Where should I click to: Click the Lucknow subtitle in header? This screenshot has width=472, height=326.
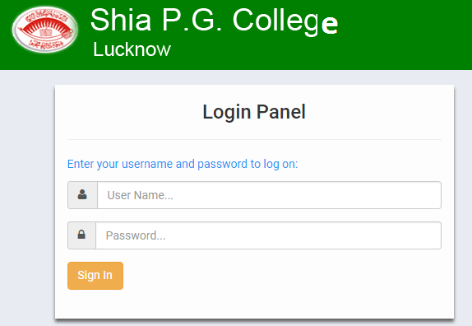[x=132, y=49]
